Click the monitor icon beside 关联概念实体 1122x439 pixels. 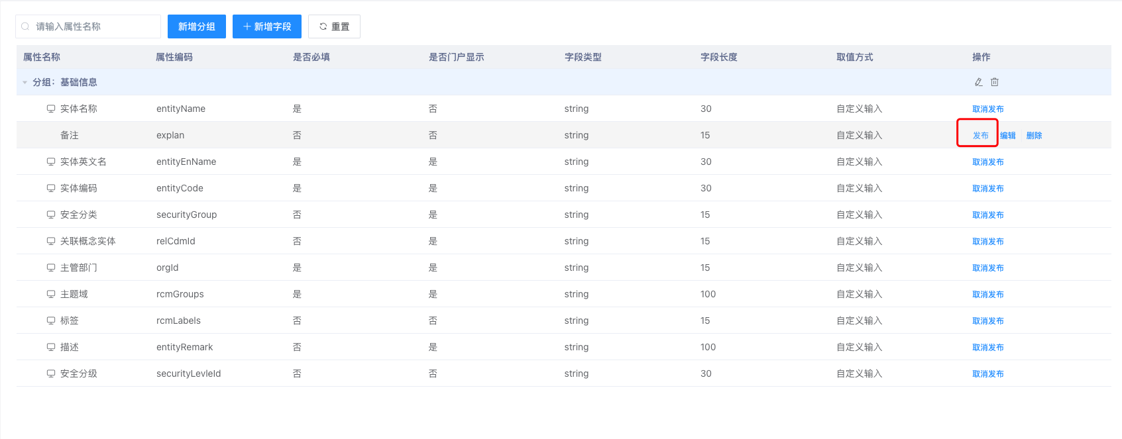tap(51, 241)
